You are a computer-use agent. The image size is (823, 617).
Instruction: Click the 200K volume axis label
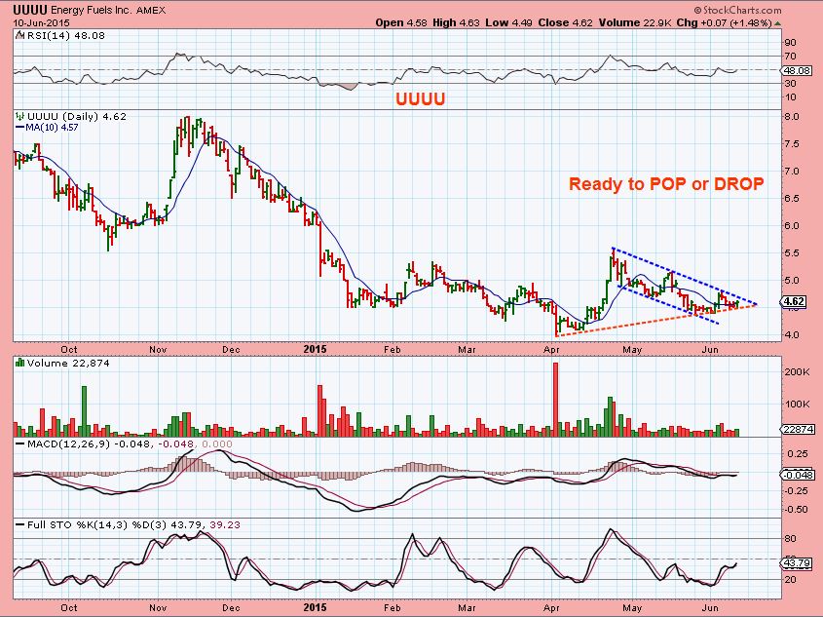797,371
